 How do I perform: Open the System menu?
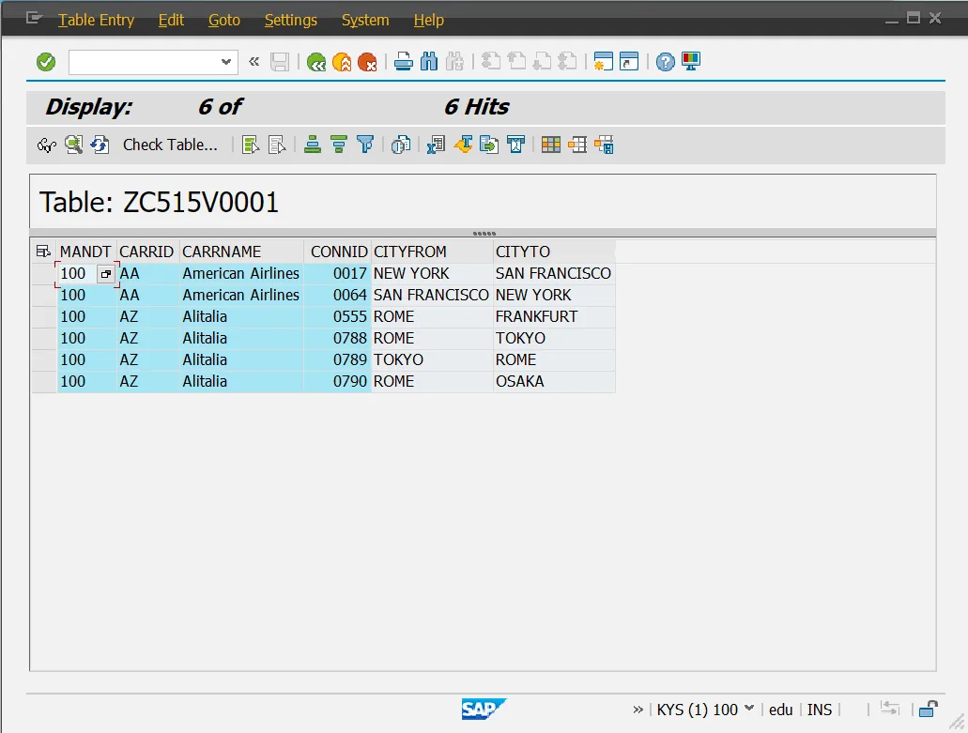365,20
